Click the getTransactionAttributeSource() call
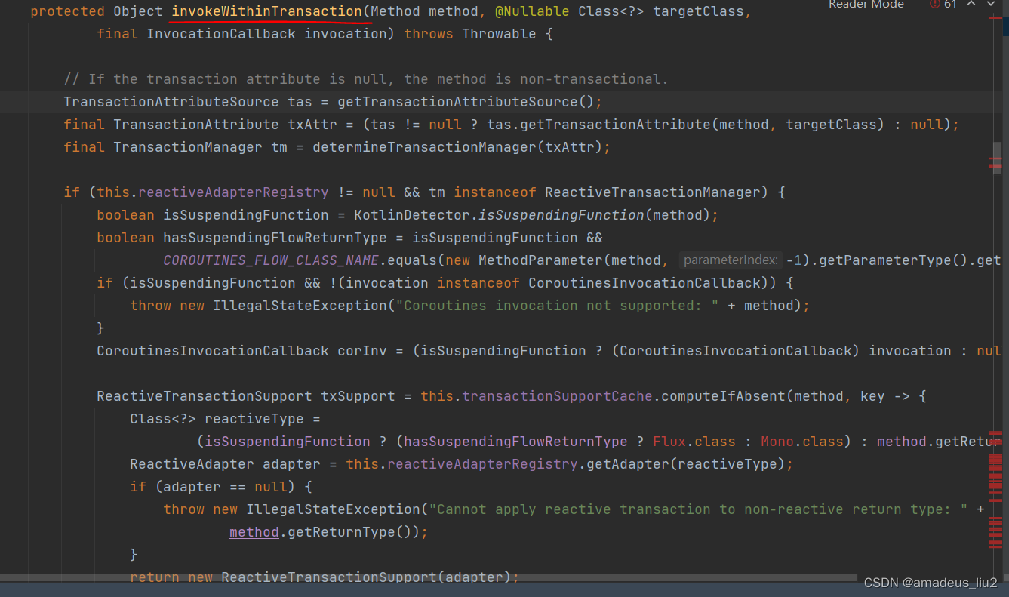 tap(466, 102)
